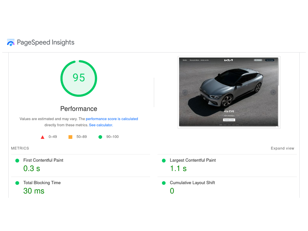Click the green indicator beside Cumulative Layout Shift
Screen dimensions: 308x231
pos(163,183)
